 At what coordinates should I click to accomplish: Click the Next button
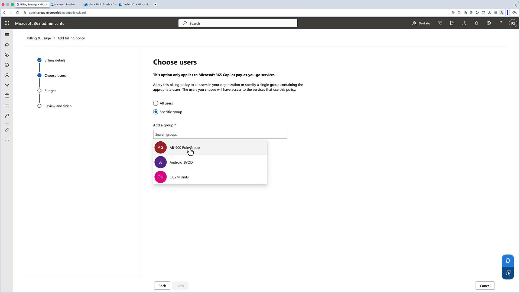pyautogui.click(x=180, y=286)
